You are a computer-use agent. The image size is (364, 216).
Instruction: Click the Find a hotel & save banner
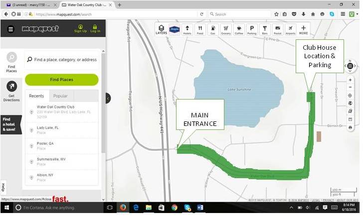[11, 124]
